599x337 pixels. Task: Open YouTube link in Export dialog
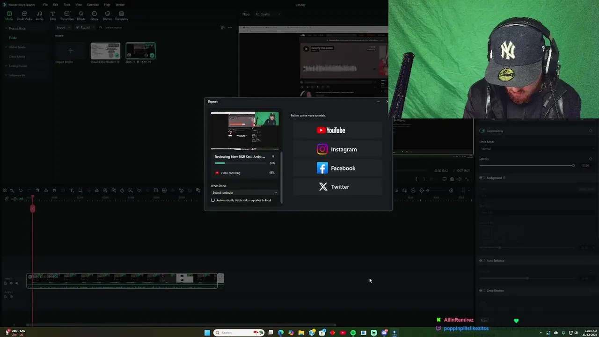(337, 131)
